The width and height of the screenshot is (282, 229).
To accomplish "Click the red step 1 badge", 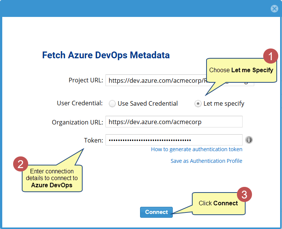I will click(x=270, y=56).
